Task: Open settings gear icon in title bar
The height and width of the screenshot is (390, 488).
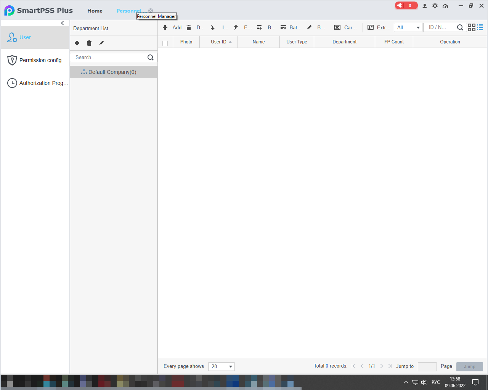Action: click(435, 6)
